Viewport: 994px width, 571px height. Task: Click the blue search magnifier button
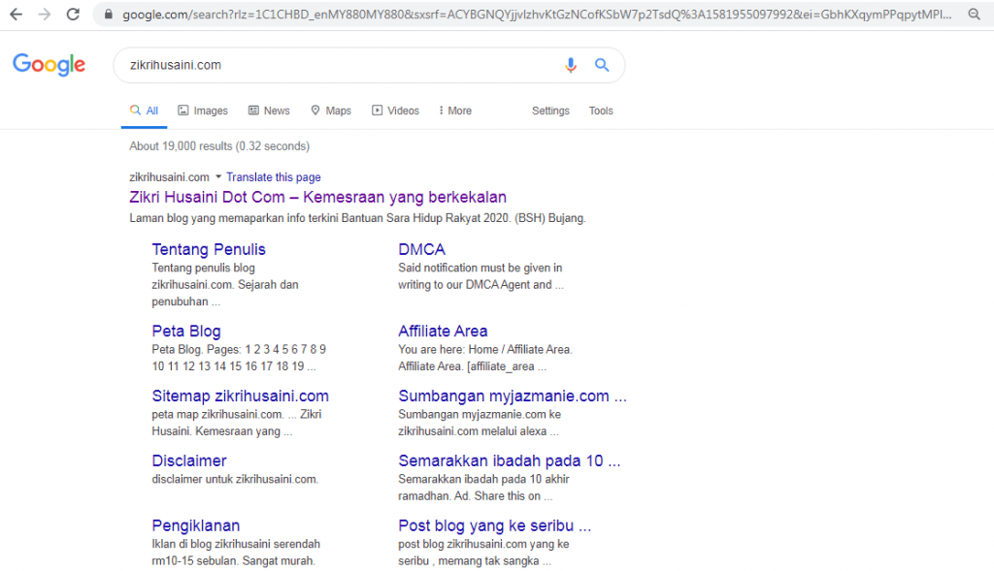(602, 65)
